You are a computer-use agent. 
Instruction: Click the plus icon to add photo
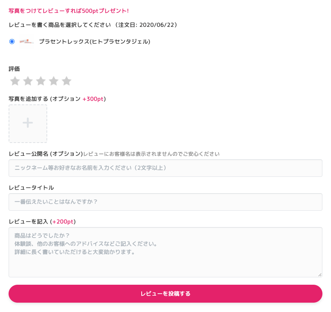point(28,123)
